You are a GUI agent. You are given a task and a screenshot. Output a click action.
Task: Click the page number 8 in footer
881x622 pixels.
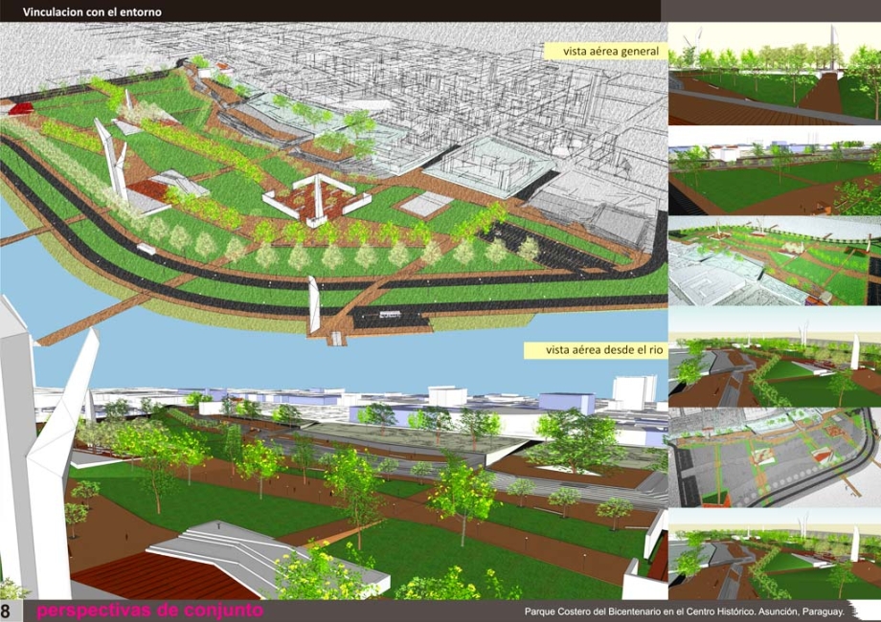click(x=7, y=611)
